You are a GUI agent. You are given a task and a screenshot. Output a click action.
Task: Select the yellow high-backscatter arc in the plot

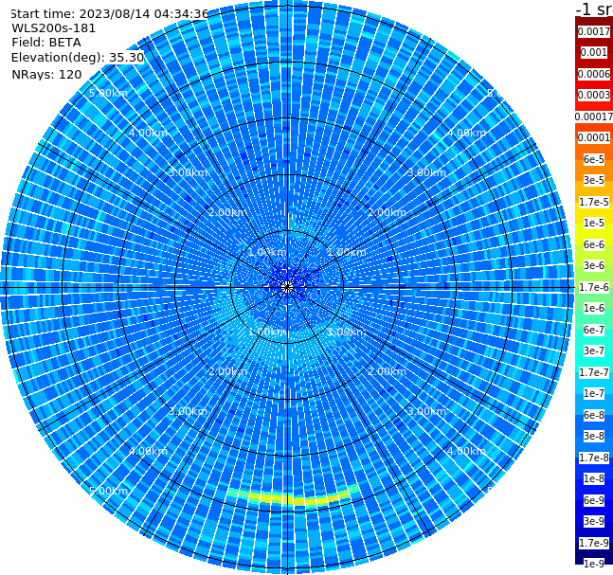tap(293, 497)
